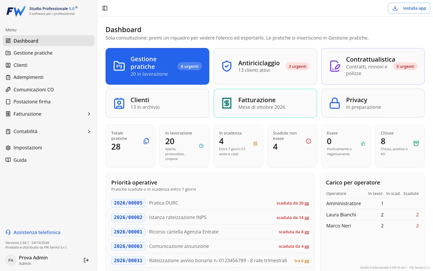This screenshot has width=433, height=271.
Task: Open practice link 2026/00031
Action: pos(128,260)
